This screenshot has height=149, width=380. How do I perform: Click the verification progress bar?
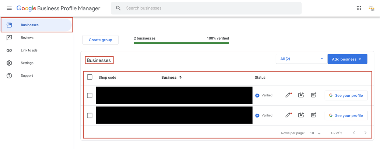pyautogui.click(x=181, y=43)
